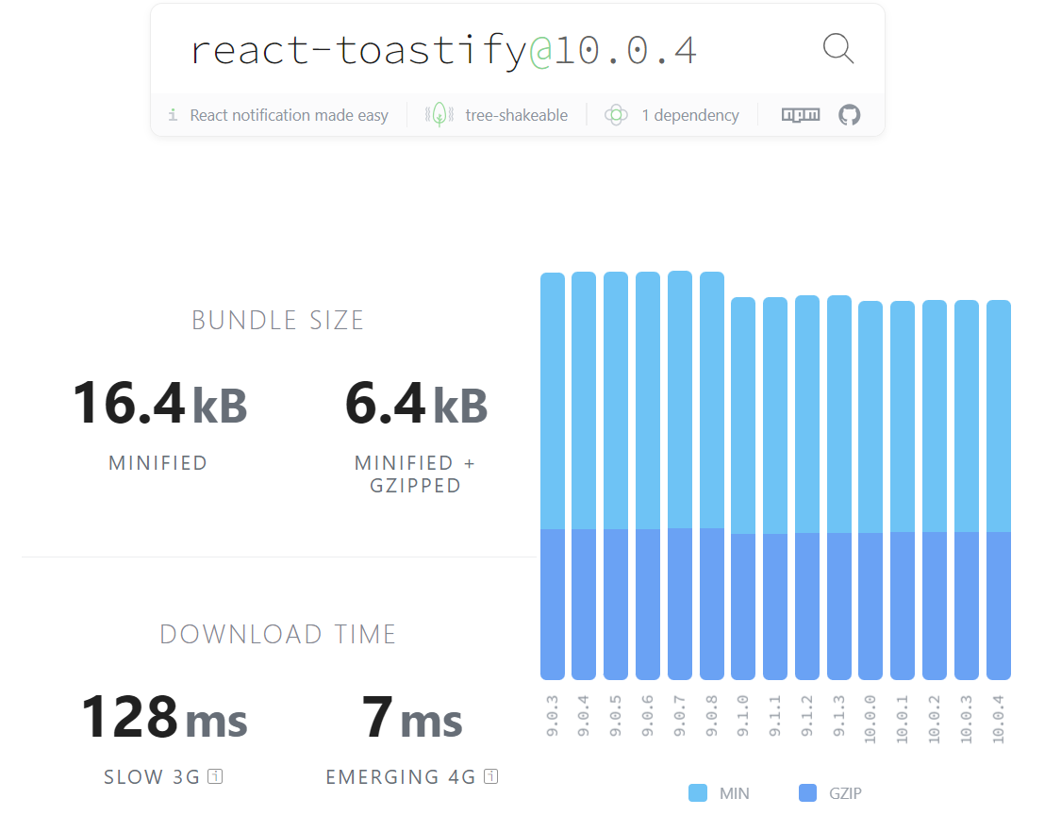
Task: Click the 'MINIFIED + GZIPPED' label
Action: pos(416,474)
